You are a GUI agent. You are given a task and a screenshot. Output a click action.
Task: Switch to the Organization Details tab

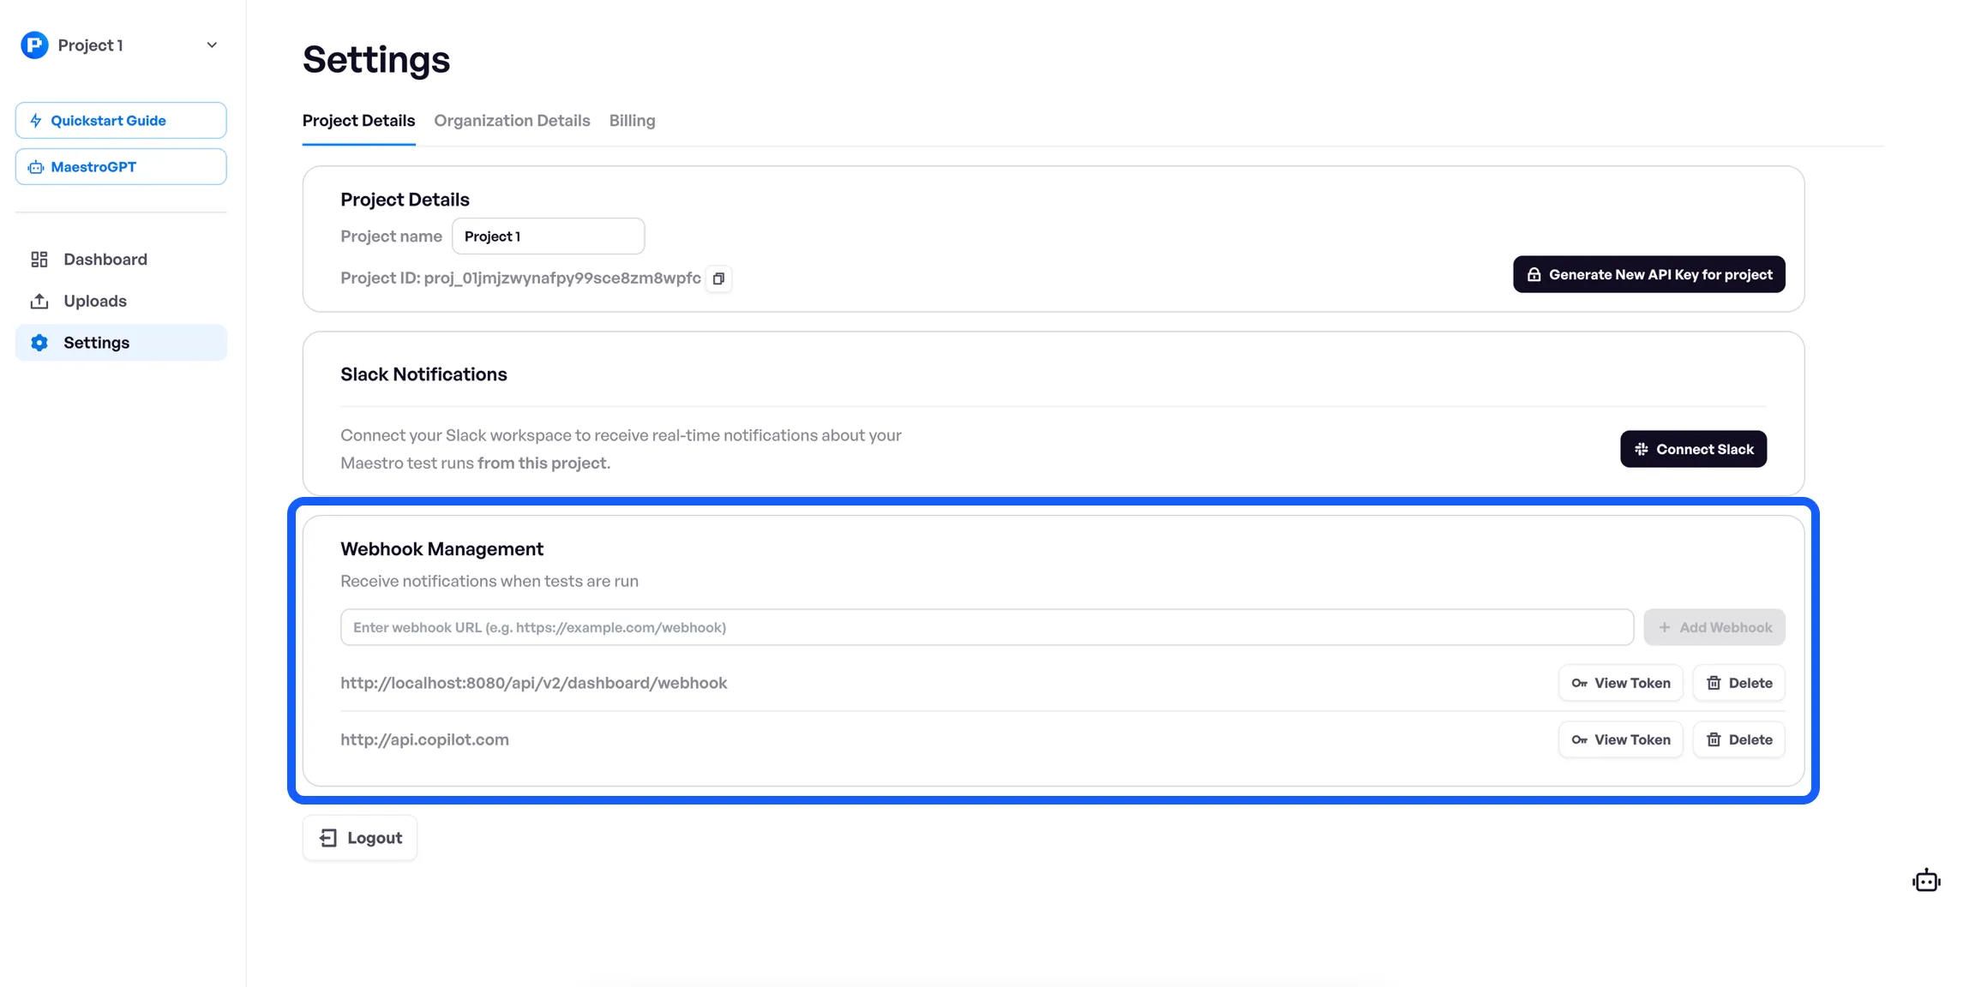[512, 121]
